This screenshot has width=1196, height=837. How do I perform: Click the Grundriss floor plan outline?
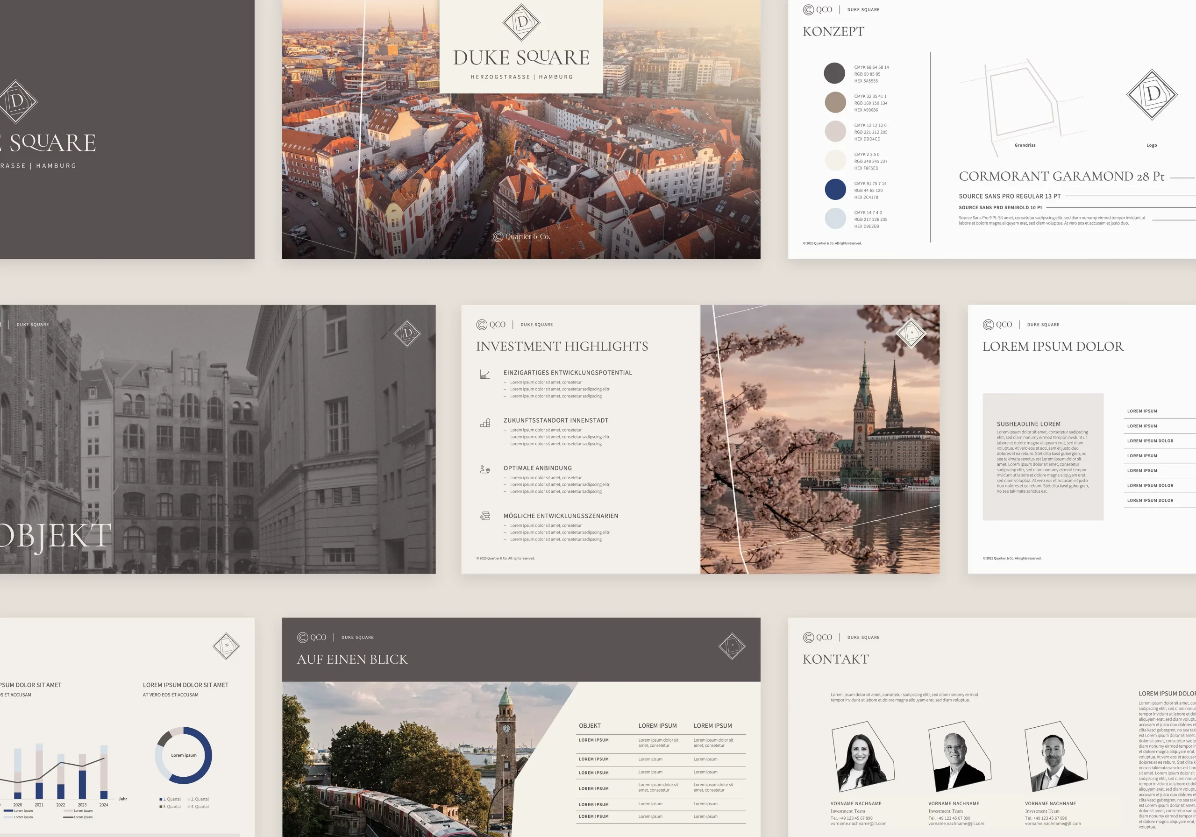pos(1023,101)
